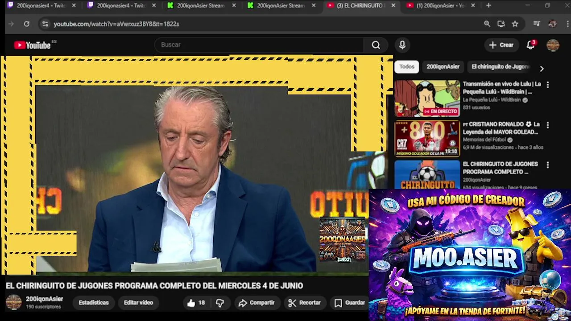The width and height of the screenshot is (571, 321).
Task: Click La Pequeña Lulú - WildBrain channel name
Action: pos(492,100)
